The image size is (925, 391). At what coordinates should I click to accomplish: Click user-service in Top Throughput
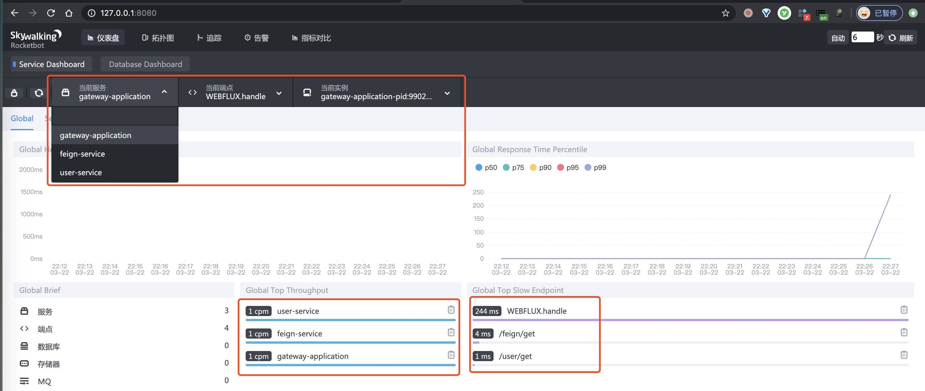click(x=298, y=311)
